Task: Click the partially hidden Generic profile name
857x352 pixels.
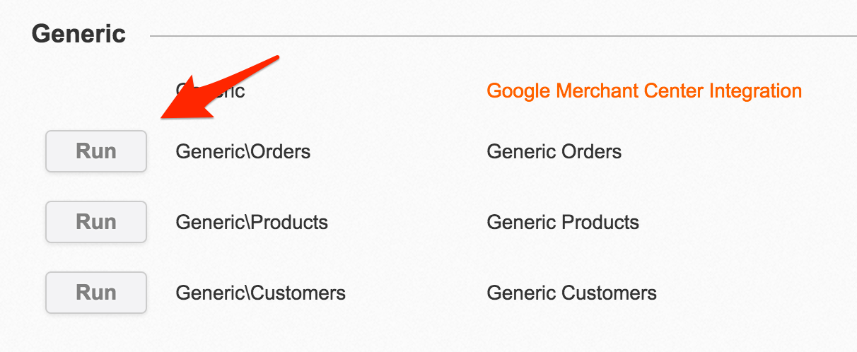Action: (x=225, y=91)
